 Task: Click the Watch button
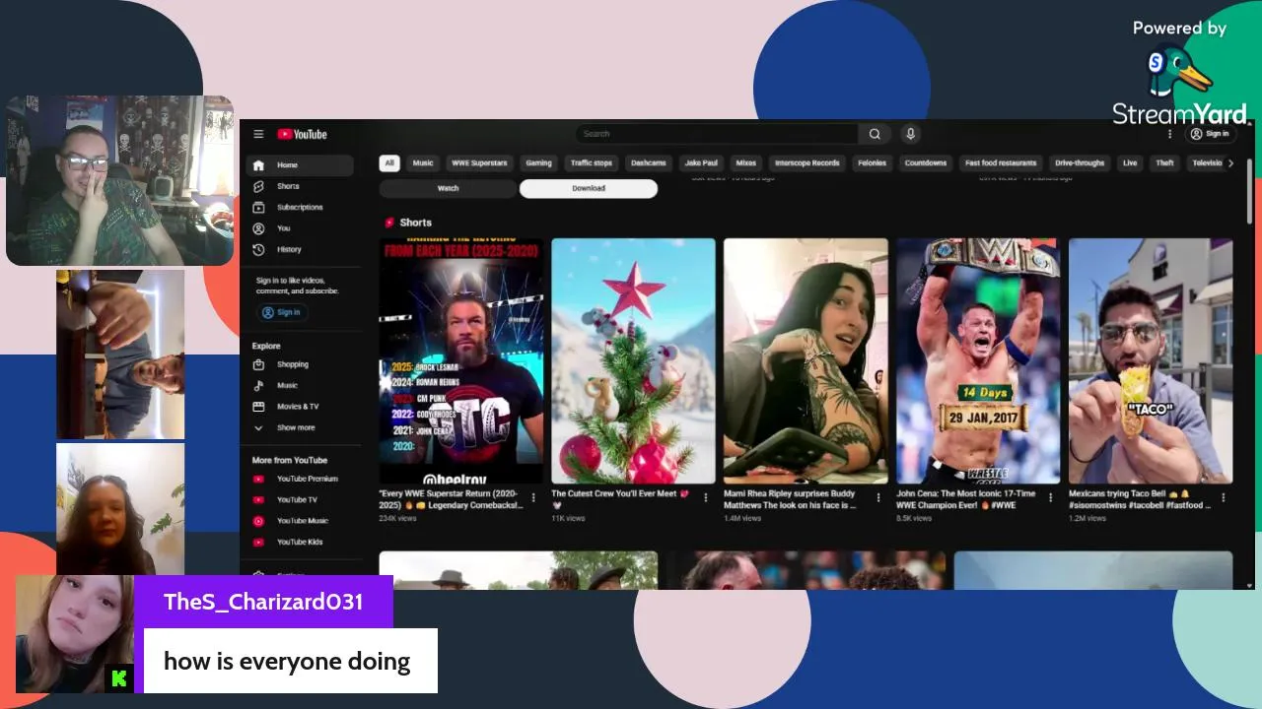448,188
